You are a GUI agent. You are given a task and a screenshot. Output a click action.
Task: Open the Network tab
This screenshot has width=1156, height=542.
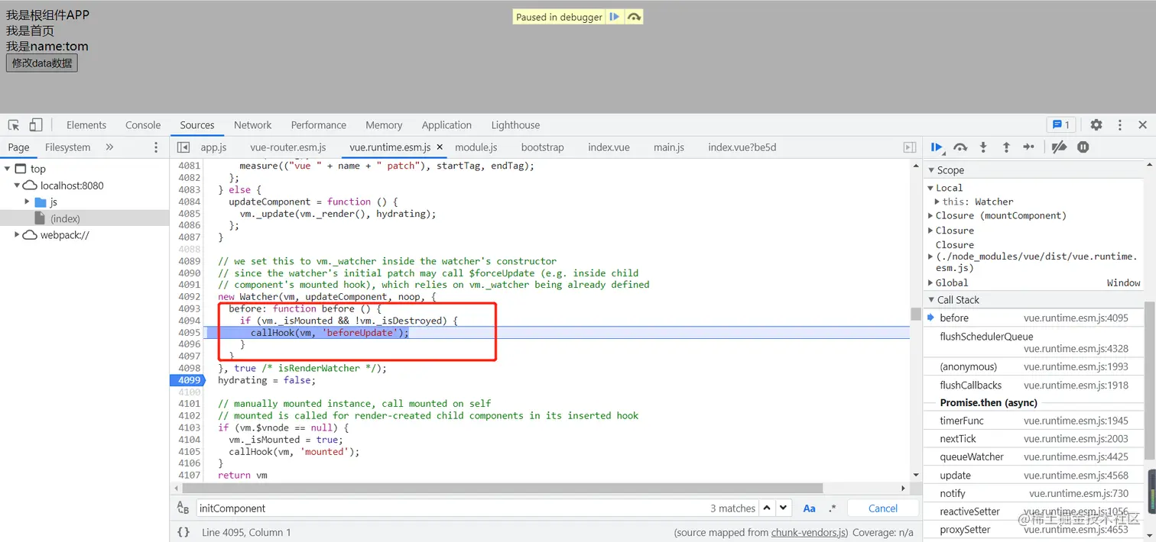252,125
